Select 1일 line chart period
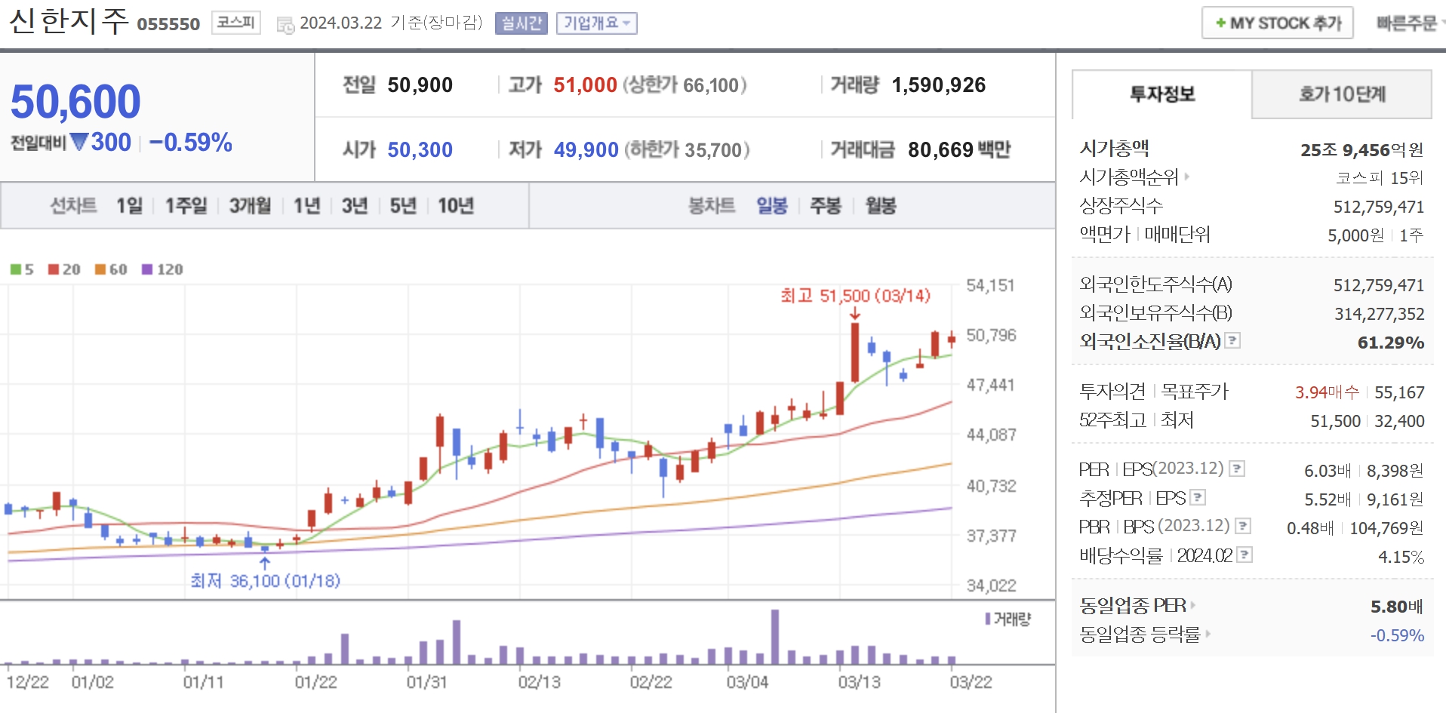Viewport: 1446px width, 713px height. [x=129, y=205]
